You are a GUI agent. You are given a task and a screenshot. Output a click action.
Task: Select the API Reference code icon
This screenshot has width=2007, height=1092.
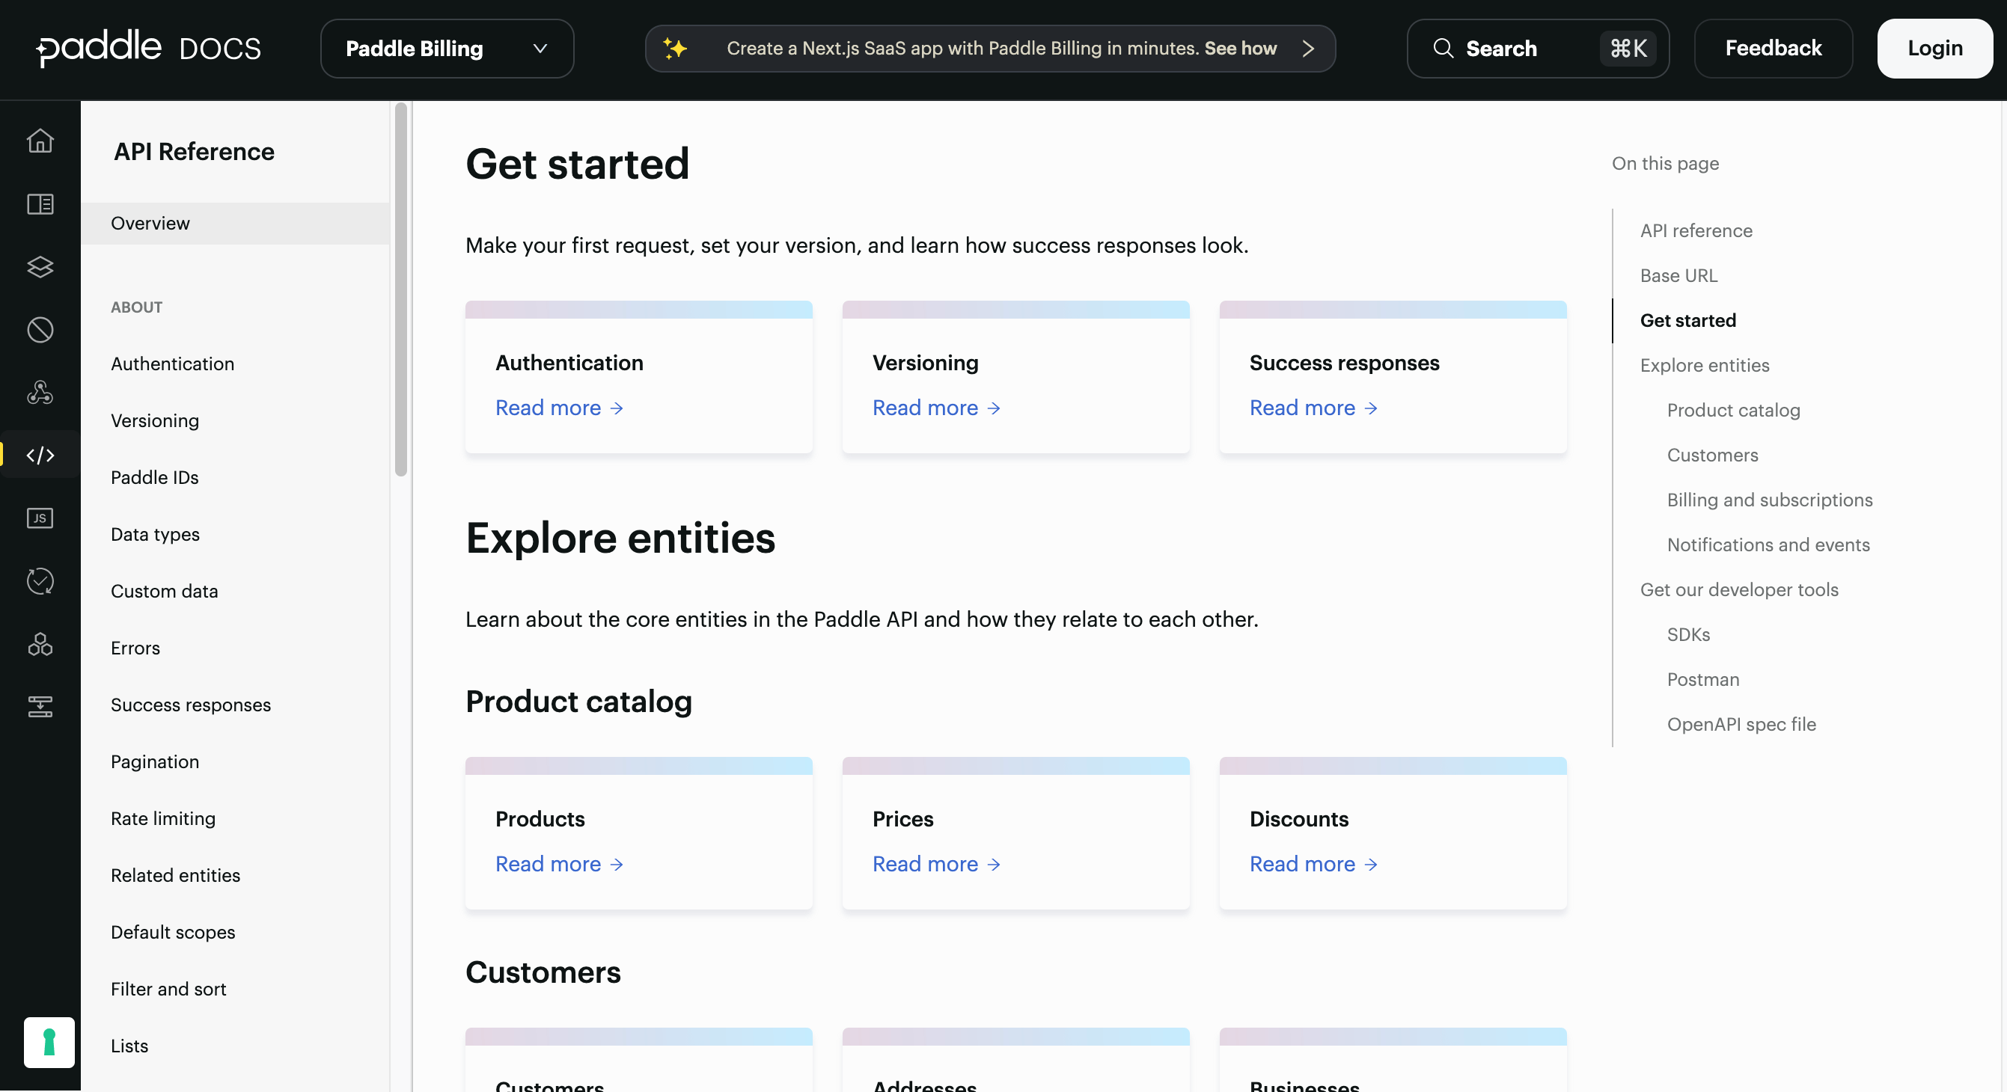coord(39,455)
